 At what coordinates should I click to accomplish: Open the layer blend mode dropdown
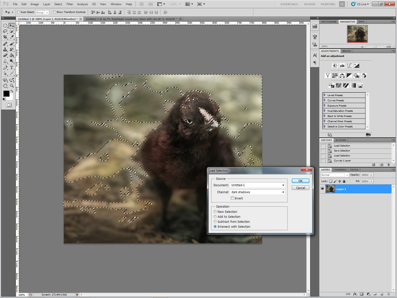(x=334, y=175)
